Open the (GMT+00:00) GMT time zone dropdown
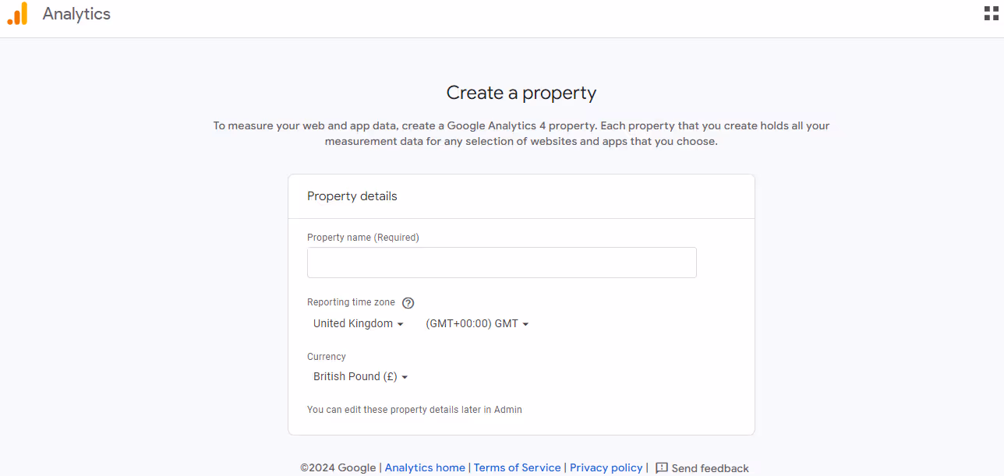1004x476 pixels. [x=477, y=323]
